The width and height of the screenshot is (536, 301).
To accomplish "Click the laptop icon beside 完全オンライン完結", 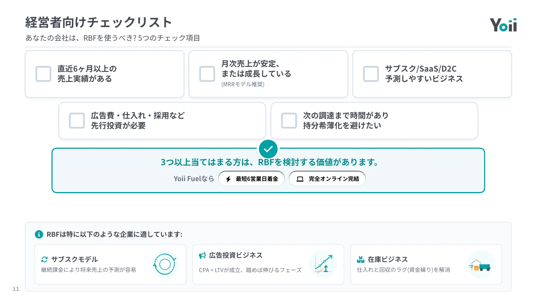I will [300, 179].
